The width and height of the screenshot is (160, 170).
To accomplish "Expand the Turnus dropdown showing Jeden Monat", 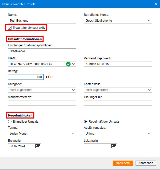I will (x=73, y=134).
